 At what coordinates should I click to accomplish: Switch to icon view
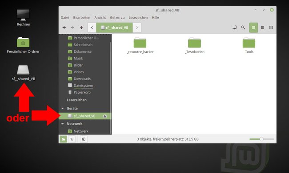coord(253,28)
